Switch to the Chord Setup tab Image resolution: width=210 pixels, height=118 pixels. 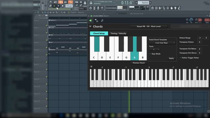click(99, 33)
